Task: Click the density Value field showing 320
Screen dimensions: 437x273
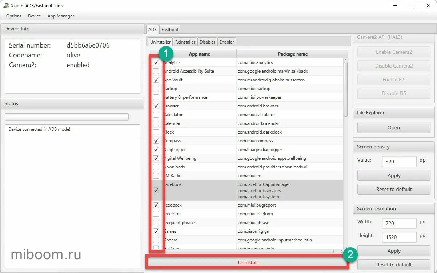Action: point(399,162)
